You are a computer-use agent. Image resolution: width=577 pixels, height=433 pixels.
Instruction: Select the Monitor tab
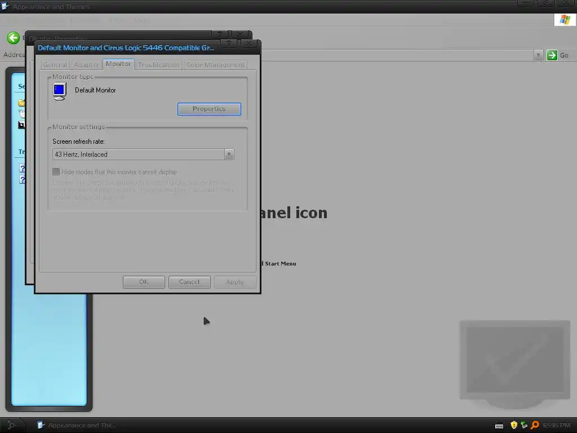tap(118, 64)
